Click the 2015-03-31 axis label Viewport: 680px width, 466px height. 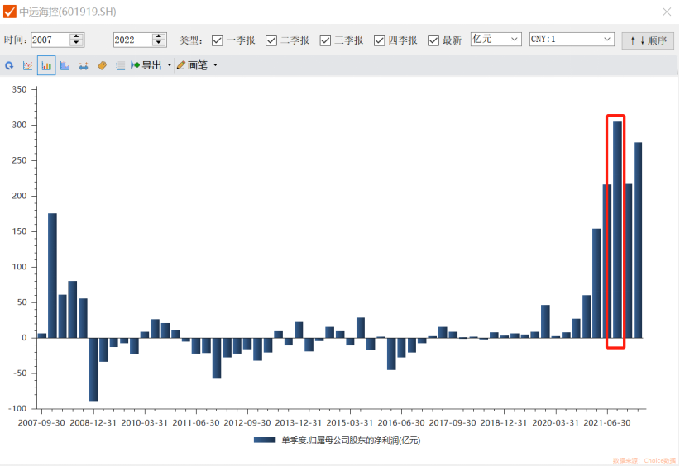(x=350, y=423)
